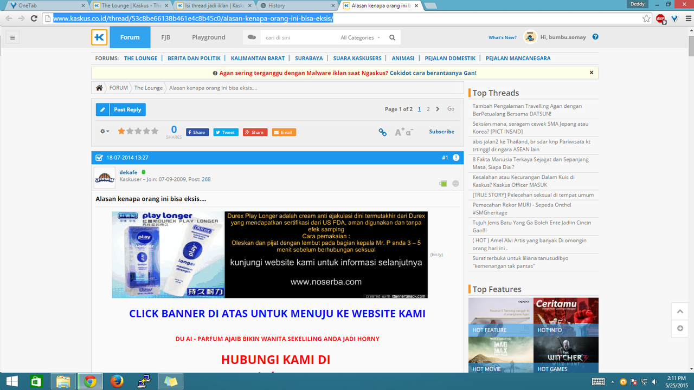The image size is (694, 390).
Task: Open the hamburger side menu
Action: pyautogui.click(x=12, y=37)
